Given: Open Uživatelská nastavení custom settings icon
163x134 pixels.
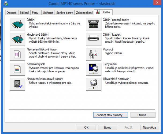Looking at the screenshot, I should pyautogui.click(x=94, y=84).
